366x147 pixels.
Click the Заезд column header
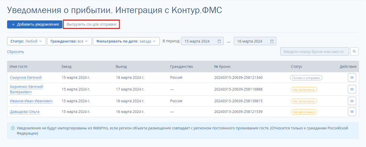(x=67, y=67)
